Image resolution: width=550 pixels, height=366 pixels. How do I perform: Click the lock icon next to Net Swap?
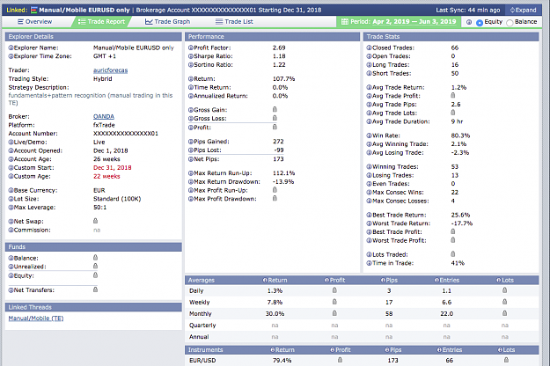[95, 221]
